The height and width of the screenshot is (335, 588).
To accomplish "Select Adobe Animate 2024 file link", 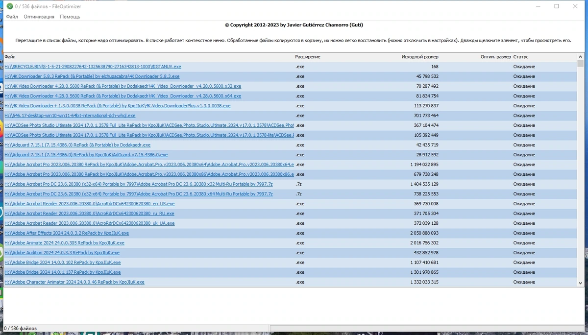I will tap(64, 243).
